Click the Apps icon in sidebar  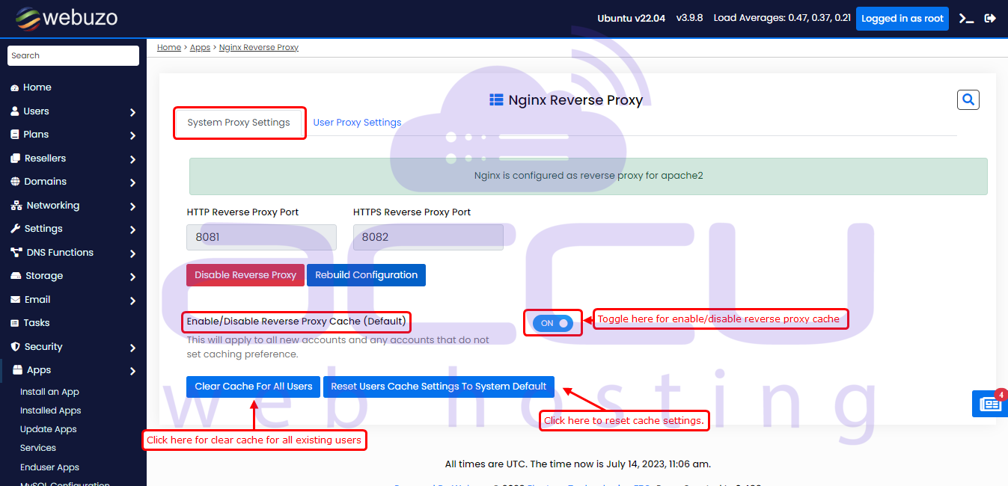point(18,369)
